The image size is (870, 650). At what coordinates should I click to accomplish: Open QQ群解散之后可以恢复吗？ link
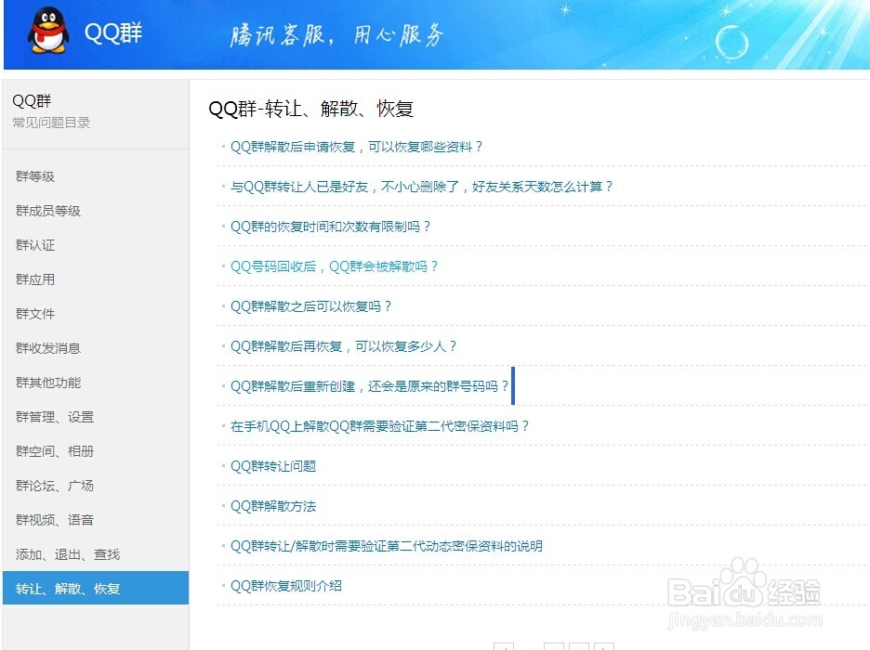[x=310, y=306]
